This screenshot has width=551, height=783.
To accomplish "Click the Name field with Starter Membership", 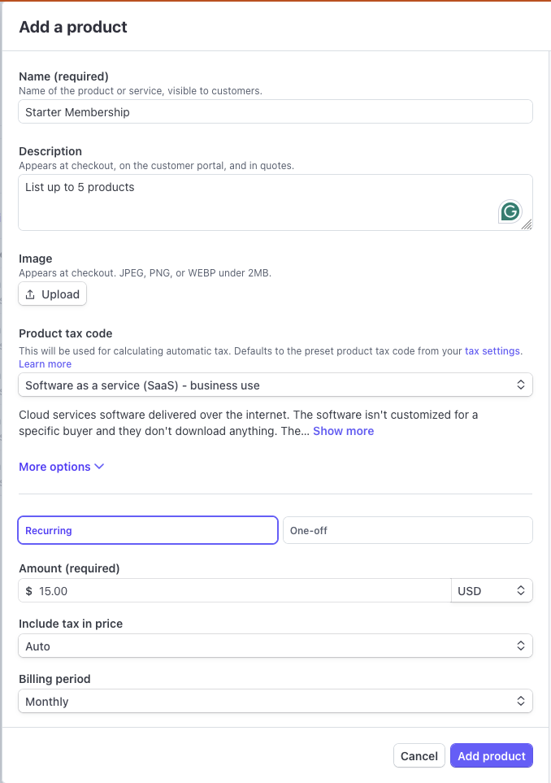I will (275, 111).
